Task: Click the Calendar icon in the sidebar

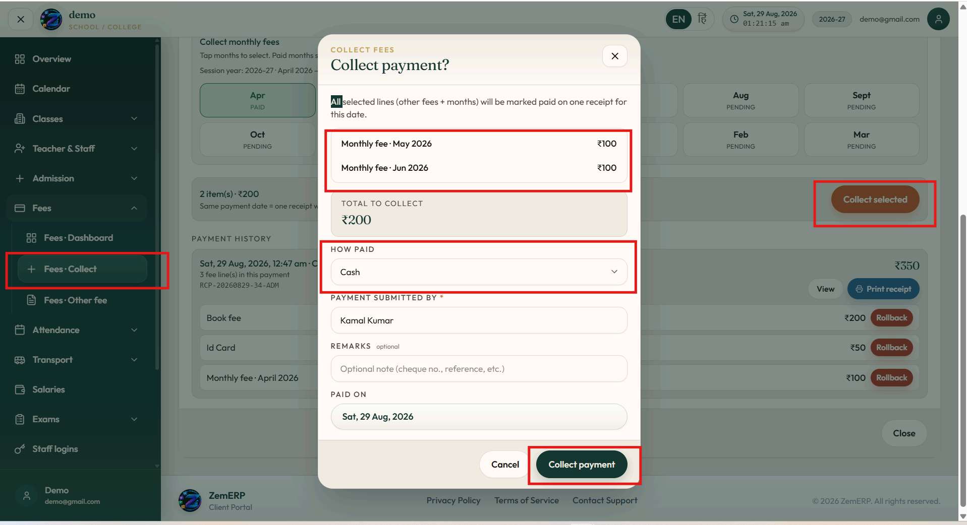Action: [20, 89]
